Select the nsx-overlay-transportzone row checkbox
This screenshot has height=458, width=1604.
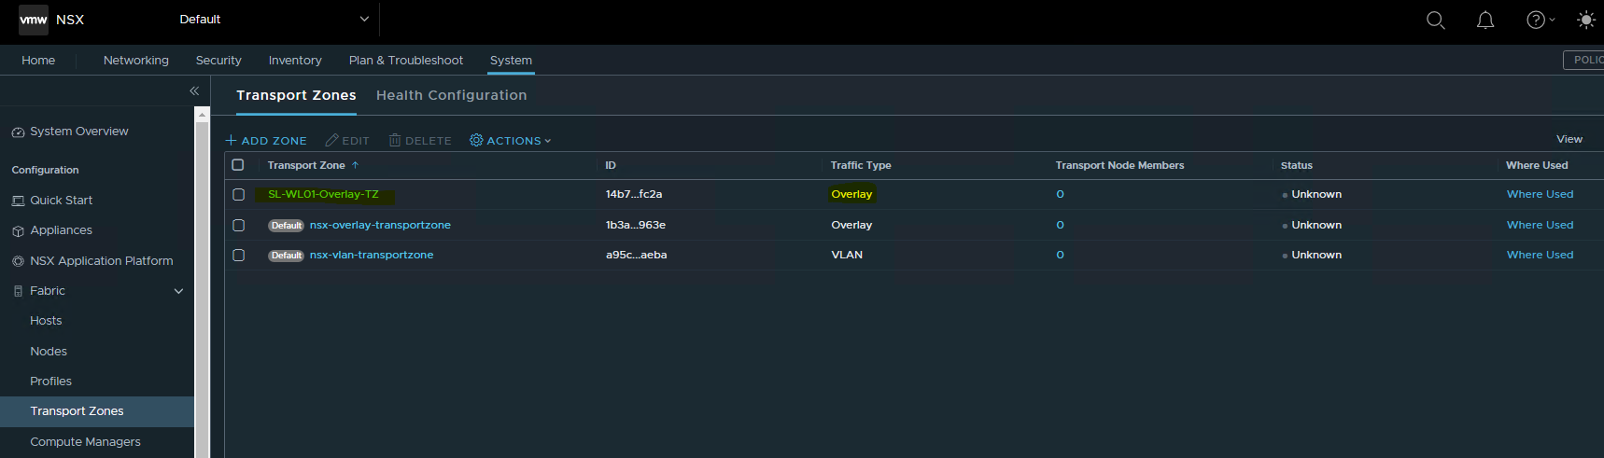click(x=238, y=226)
